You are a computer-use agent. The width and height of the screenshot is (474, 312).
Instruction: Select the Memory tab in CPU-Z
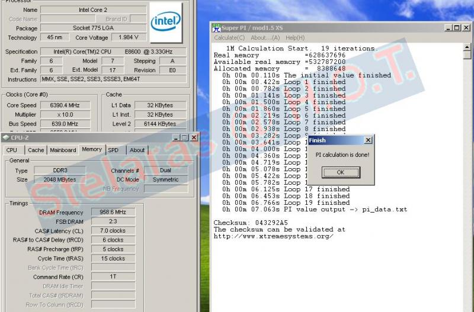(92, 149)
